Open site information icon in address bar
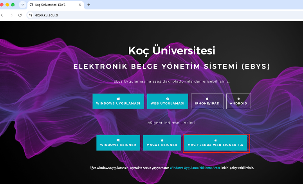This screenshot has height=184, width=303. pos(30,15)
